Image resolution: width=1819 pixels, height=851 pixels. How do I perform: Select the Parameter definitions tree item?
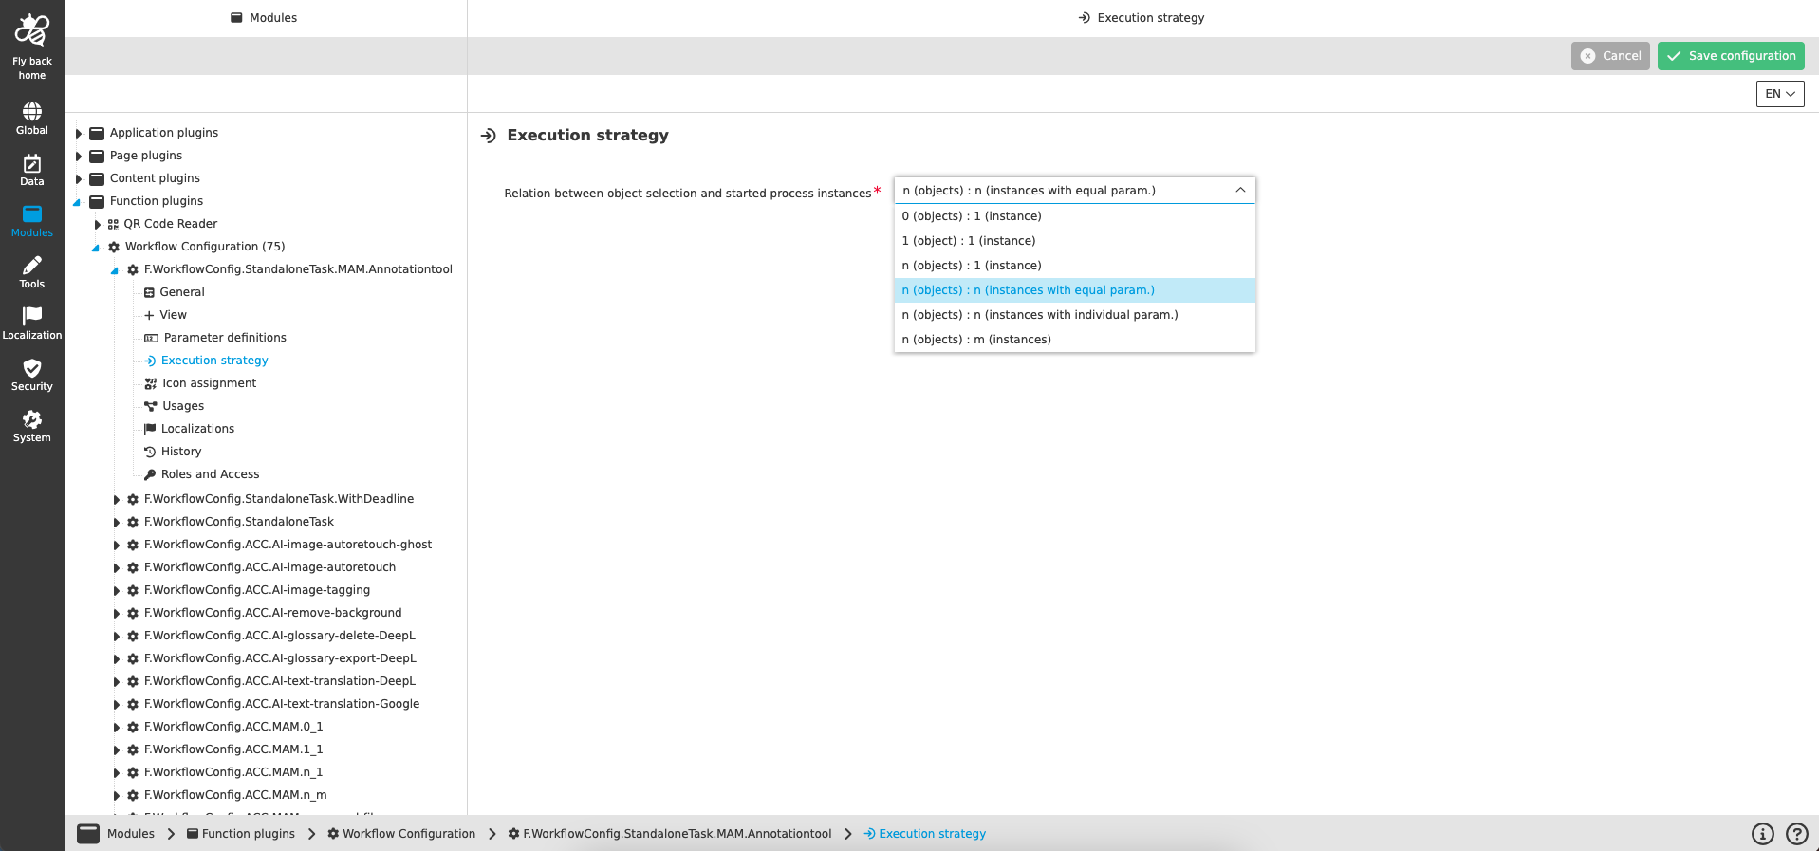pyautogui.click(x=225, y=338)
